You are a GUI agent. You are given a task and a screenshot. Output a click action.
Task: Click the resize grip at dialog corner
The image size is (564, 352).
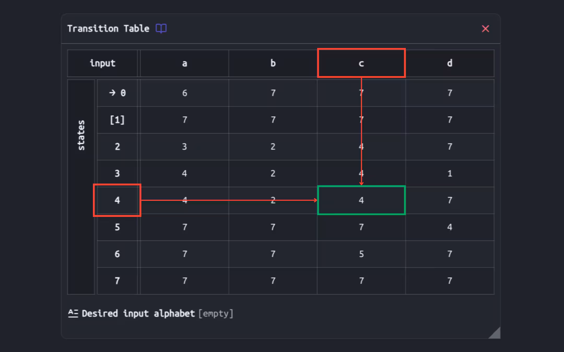[494, 333]
